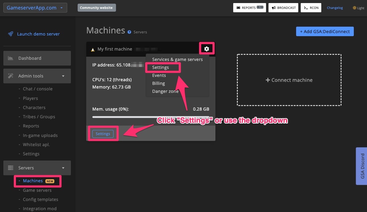Viewport: 367px width, 212px height.
Task: Open Chat / console in sidebar
Action: [x=37, y=89]
